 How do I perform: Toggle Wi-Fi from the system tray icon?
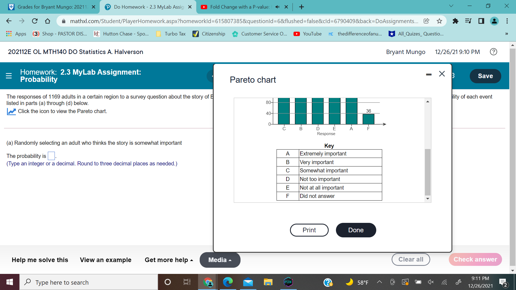pos(444,282)
